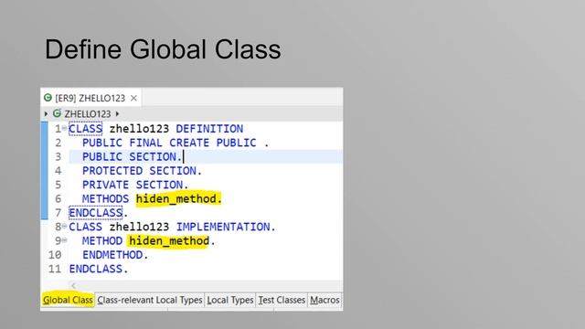Click the blue change marker bar beside the code
Image resolution: width=585 pixels, height=329 pixels.
(x=45, y=171)
